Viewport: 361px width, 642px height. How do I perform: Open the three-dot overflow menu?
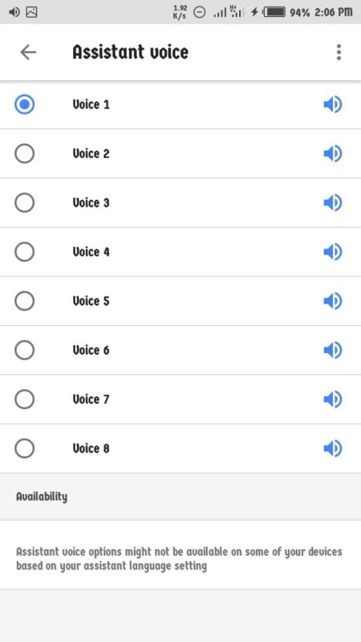[339, 52]
